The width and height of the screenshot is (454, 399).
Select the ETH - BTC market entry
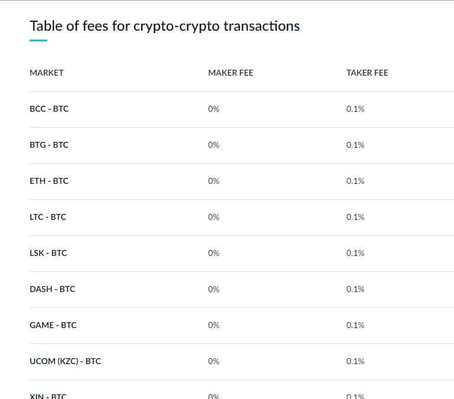coord(49,181)
